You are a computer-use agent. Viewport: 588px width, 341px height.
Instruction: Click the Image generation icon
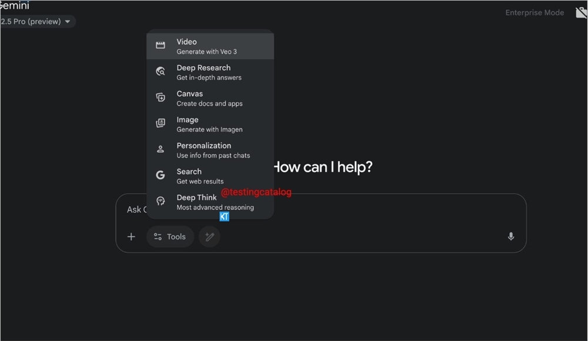click(160, 123)
